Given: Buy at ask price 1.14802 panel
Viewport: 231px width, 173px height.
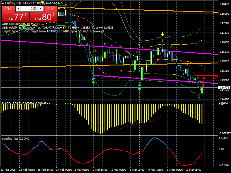Looking at the screenshot, I should click(44, 17).
